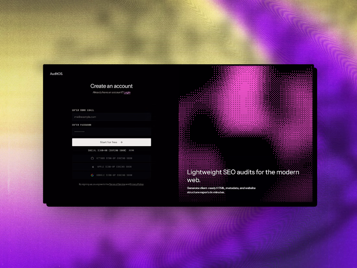The height and width of the screenshot is (268, 357).
Task: Click the "SOCIAL SIGN-ON (COMING SOON)" text
Action: pyautogui.click(x=107, y=150)
